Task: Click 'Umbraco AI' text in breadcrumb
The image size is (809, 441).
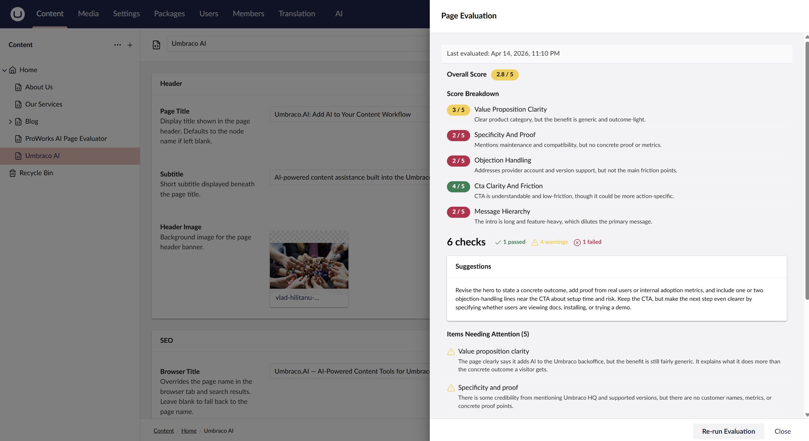Action: [x=218, y=431]
